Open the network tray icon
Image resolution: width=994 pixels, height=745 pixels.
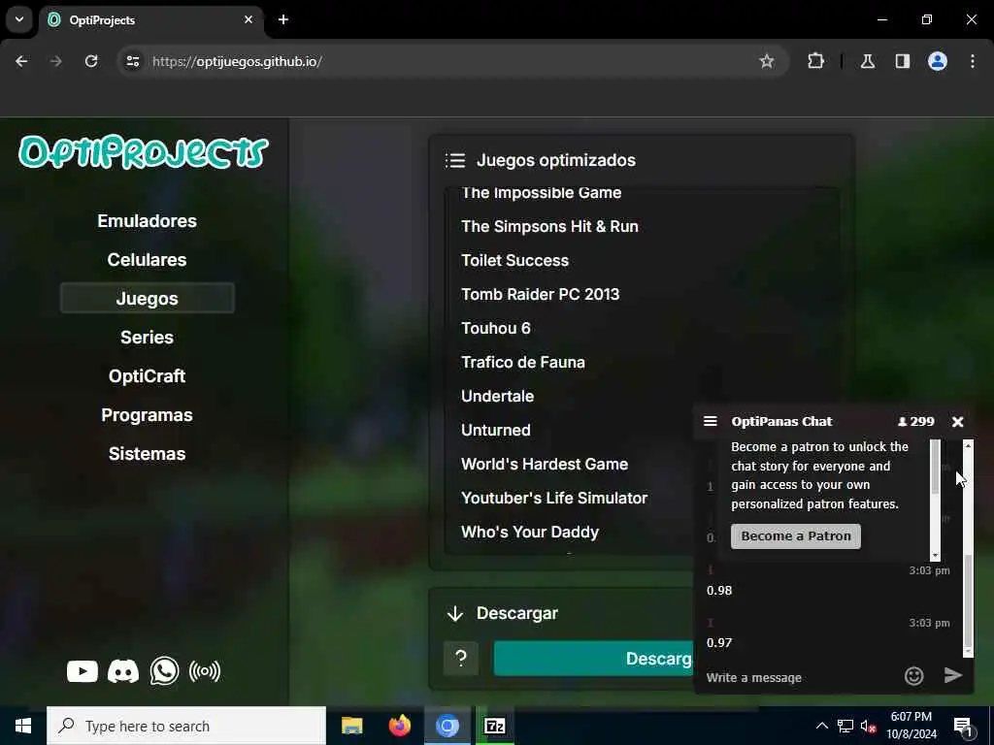(x=845, y=726)
